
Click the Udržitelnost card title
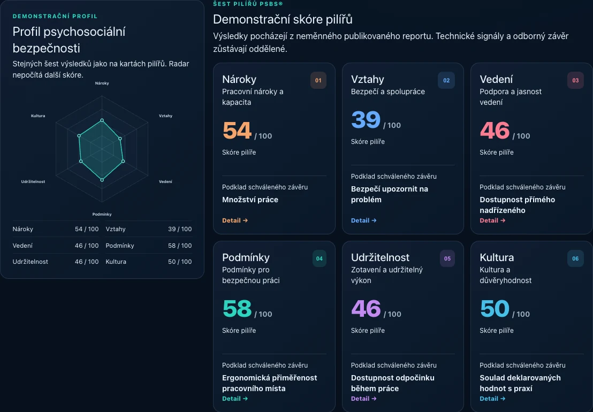[x=380, y=257]
